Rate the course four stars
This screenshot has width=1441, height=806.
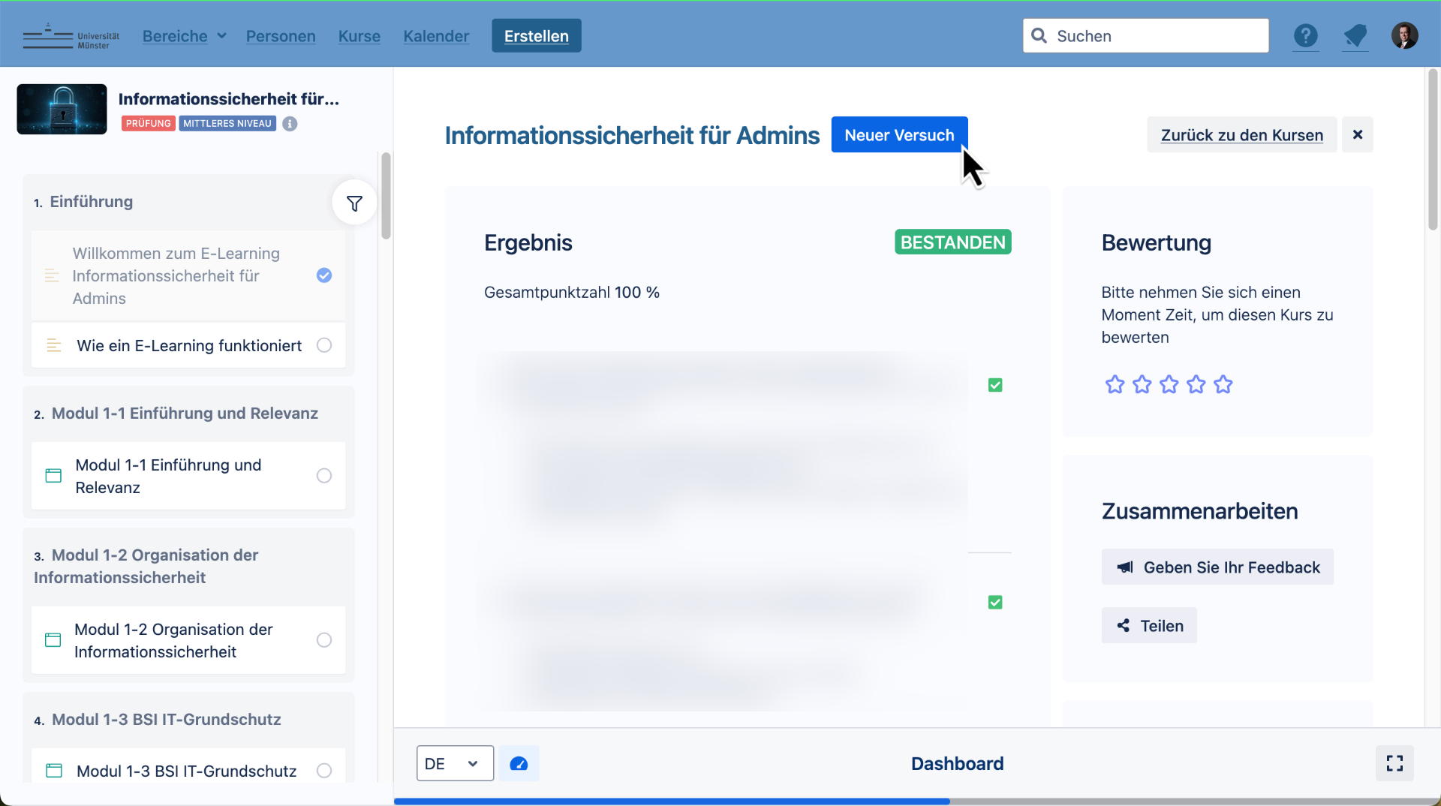1196,385
